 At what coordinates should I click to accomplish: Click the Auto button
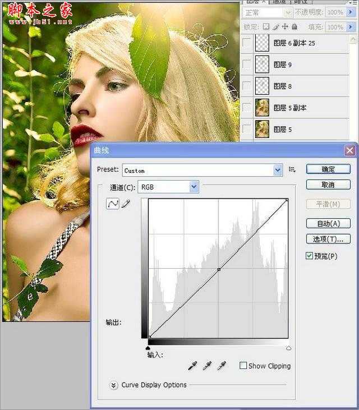(x=328, y=223)
